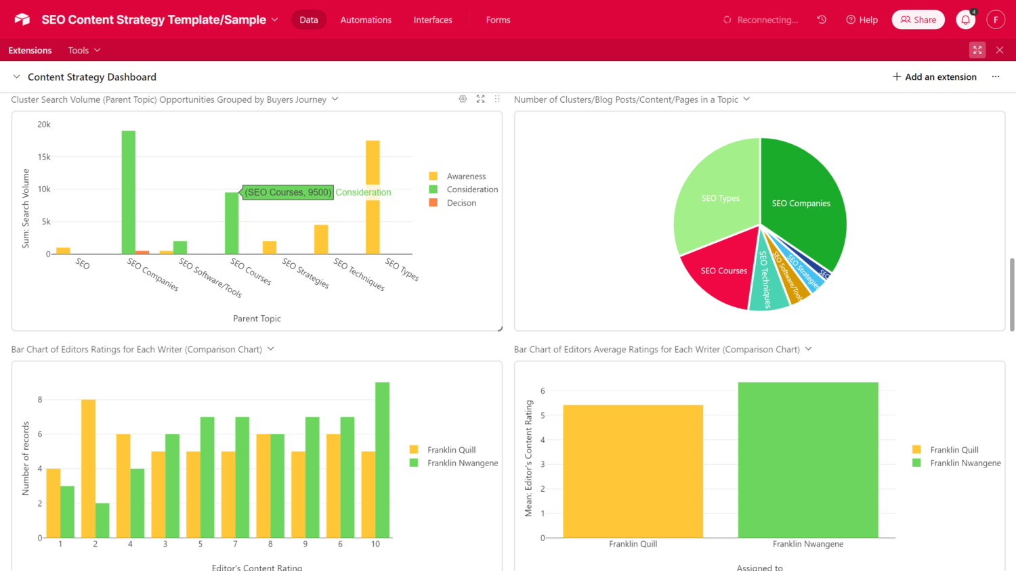Click the user account avatar F
The height and width of the screenshot is (571, 1016).
click(995, 20)
